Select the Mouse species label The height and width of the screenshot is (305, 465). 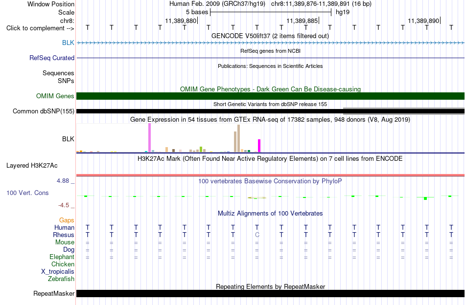point(65,242)
